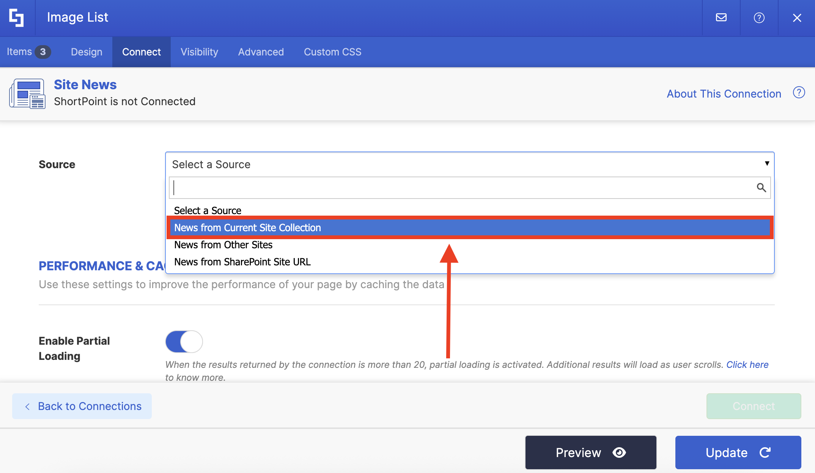Open the Custom CSS tab
This screenshot has height=473, width=815.
(332, 52)
